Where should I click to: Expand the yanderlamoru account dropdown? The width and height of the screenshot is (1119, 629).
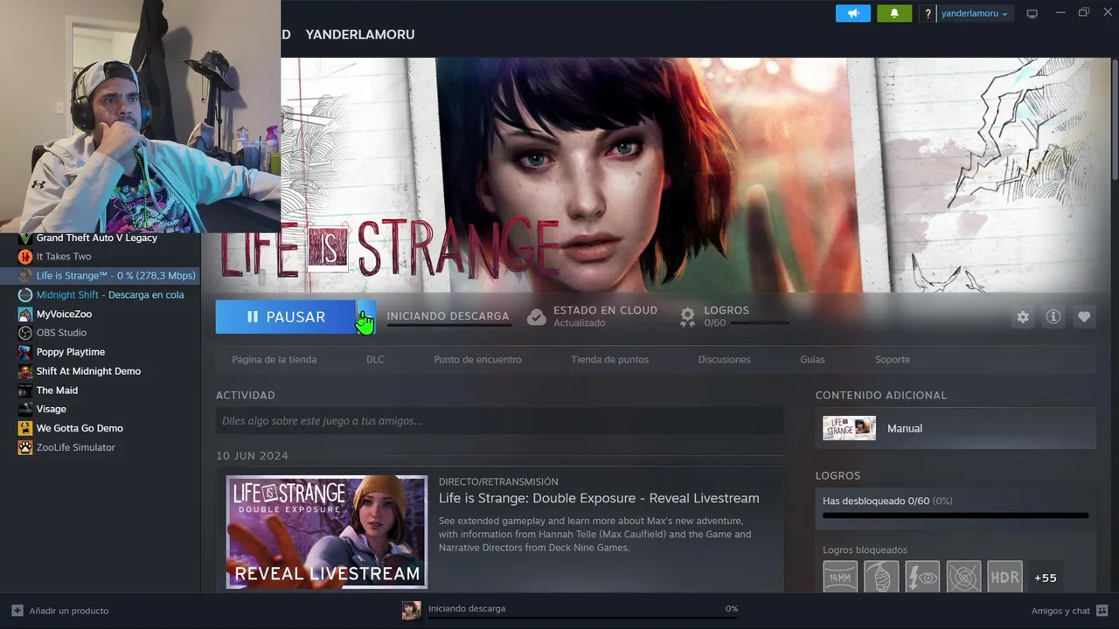(x=974, y=14)
